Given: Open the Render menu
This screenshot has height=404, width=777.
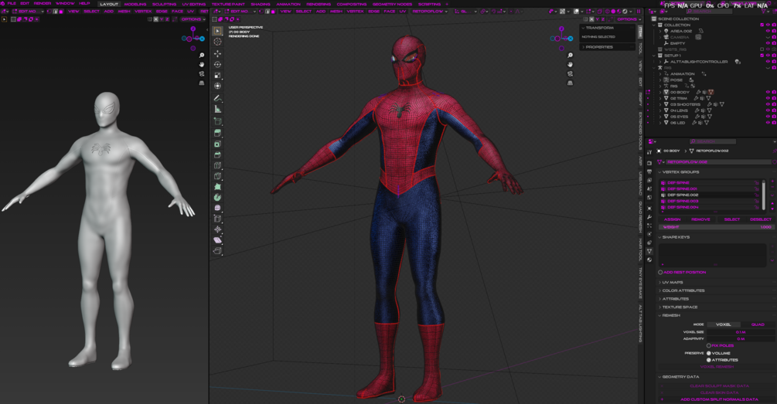Looking at the screenshot, I should (x=43, y=4).
